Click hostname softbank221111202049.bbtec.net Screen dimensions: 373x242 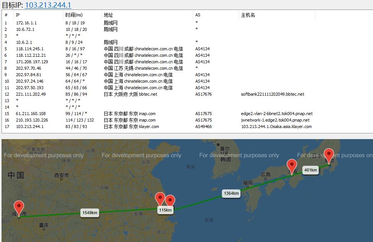click(272, 94)
